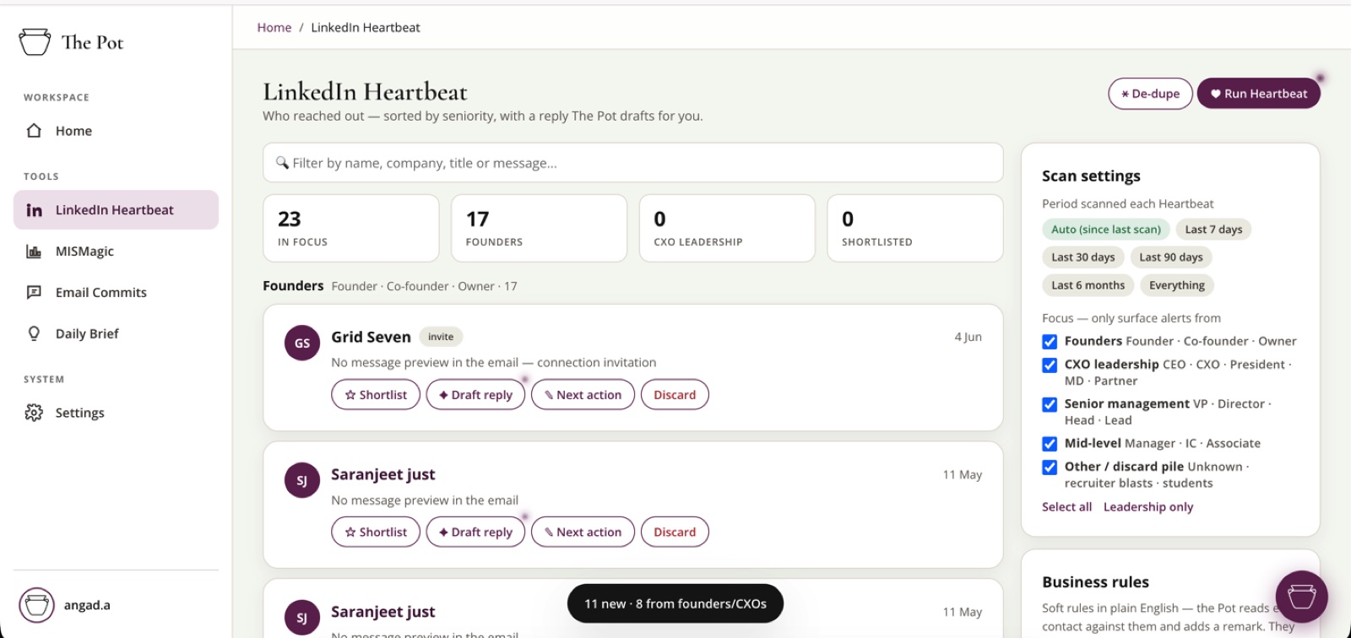Click the 4 Jun date

point(968,337)
